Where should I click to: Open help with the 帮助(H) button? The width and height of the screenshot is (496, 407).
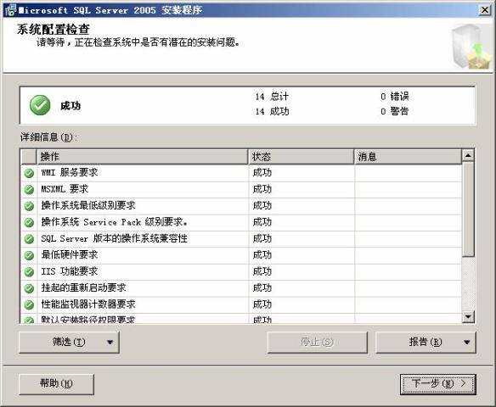pos(56,384)
